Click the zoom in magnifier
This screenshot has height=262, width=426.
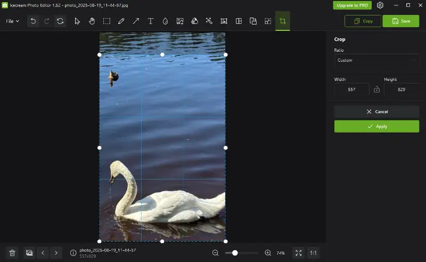click(268, 253)
